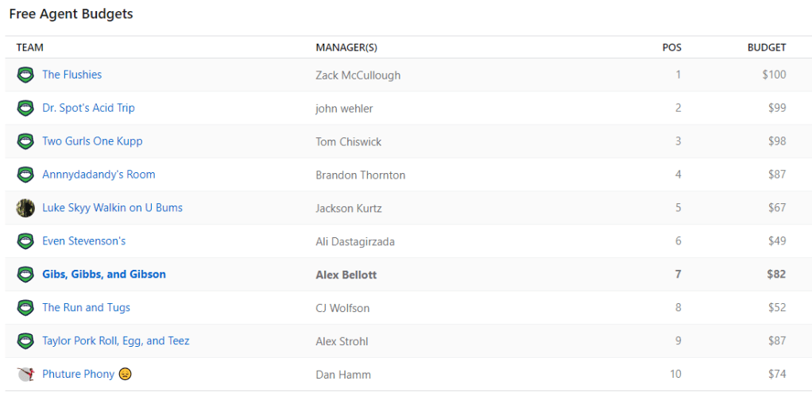Open The Flushies team page link

pyautogui.click(x=72, y=75)
